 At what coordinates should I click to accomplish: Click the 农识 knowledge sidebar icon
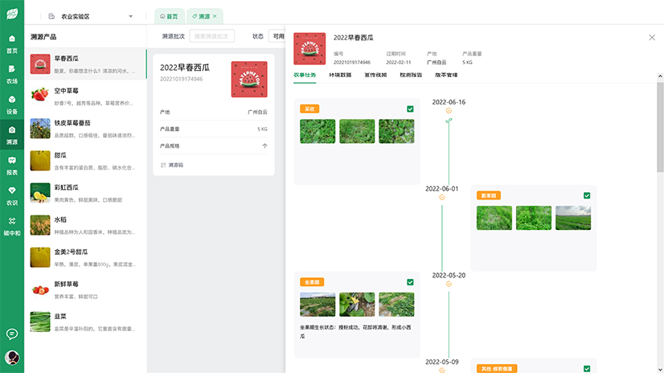[x=11, y=195]
